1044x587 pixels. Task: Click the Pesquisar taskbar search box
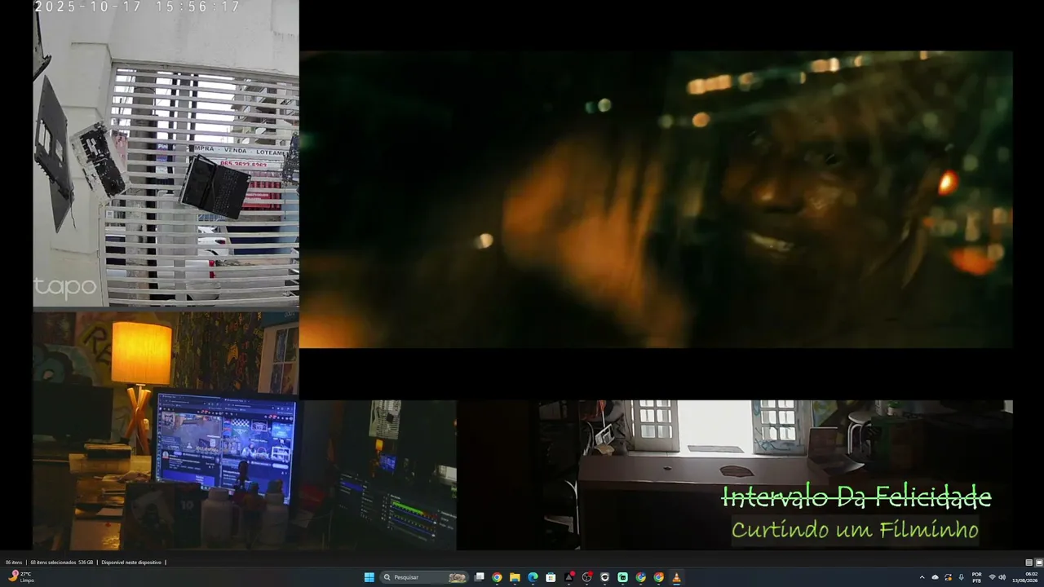(x=424, y=577)
